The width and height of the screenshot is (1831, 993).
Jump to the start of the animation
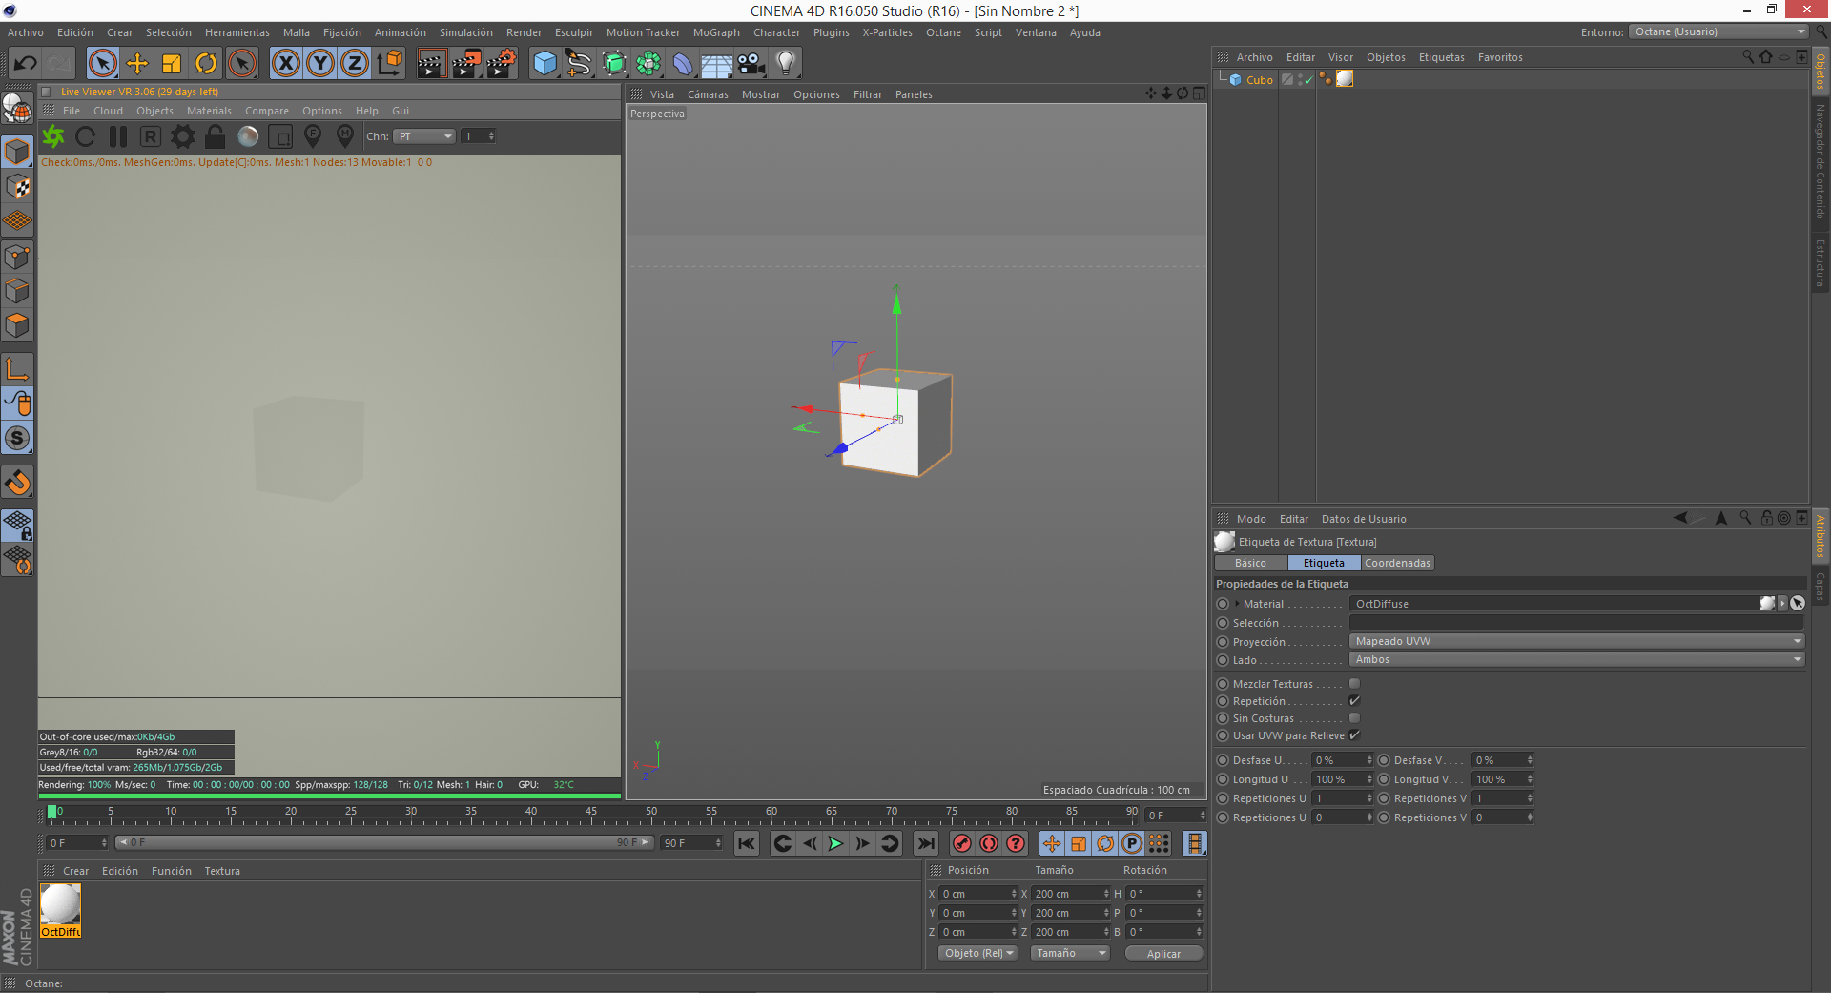point(747,843)
